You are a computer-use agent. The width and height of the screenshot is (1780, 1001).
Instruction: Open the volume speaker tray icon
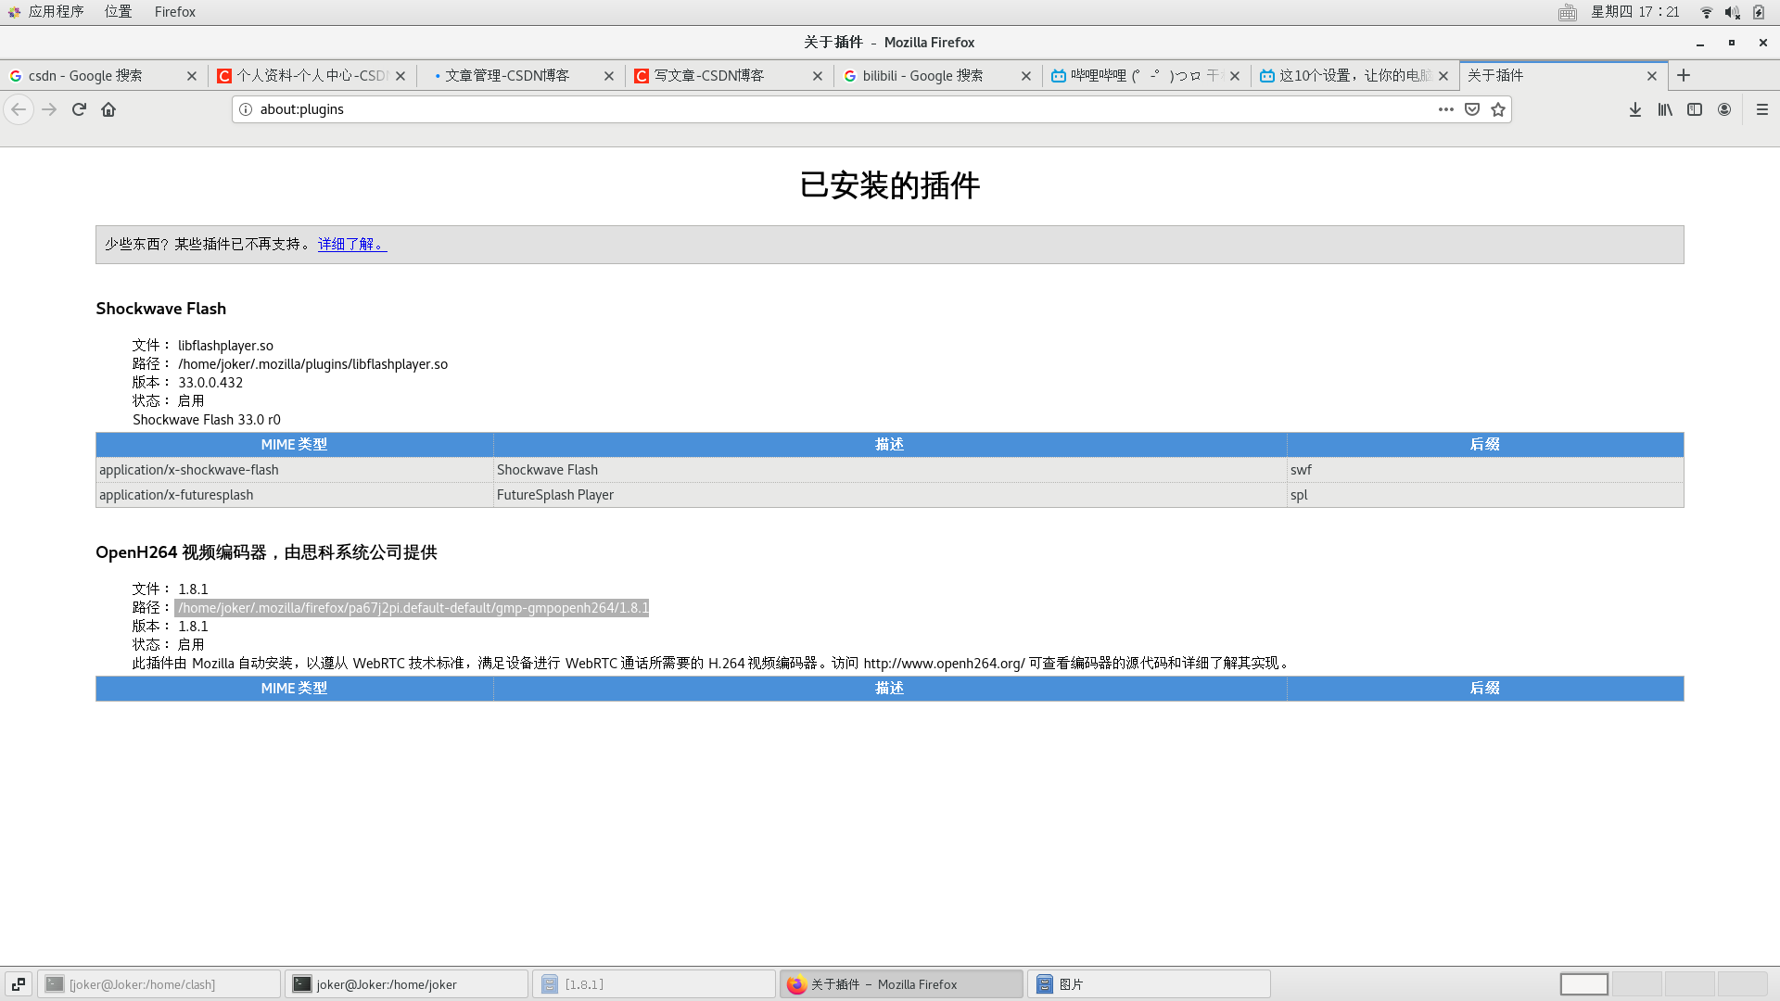click(x=1731, y=12)
